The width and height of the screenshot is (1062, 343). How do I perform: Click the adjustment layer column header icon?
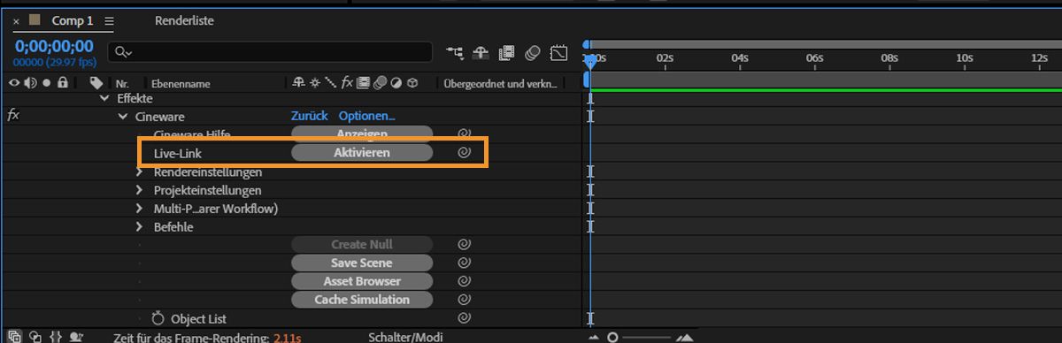[x=396, y=83]
